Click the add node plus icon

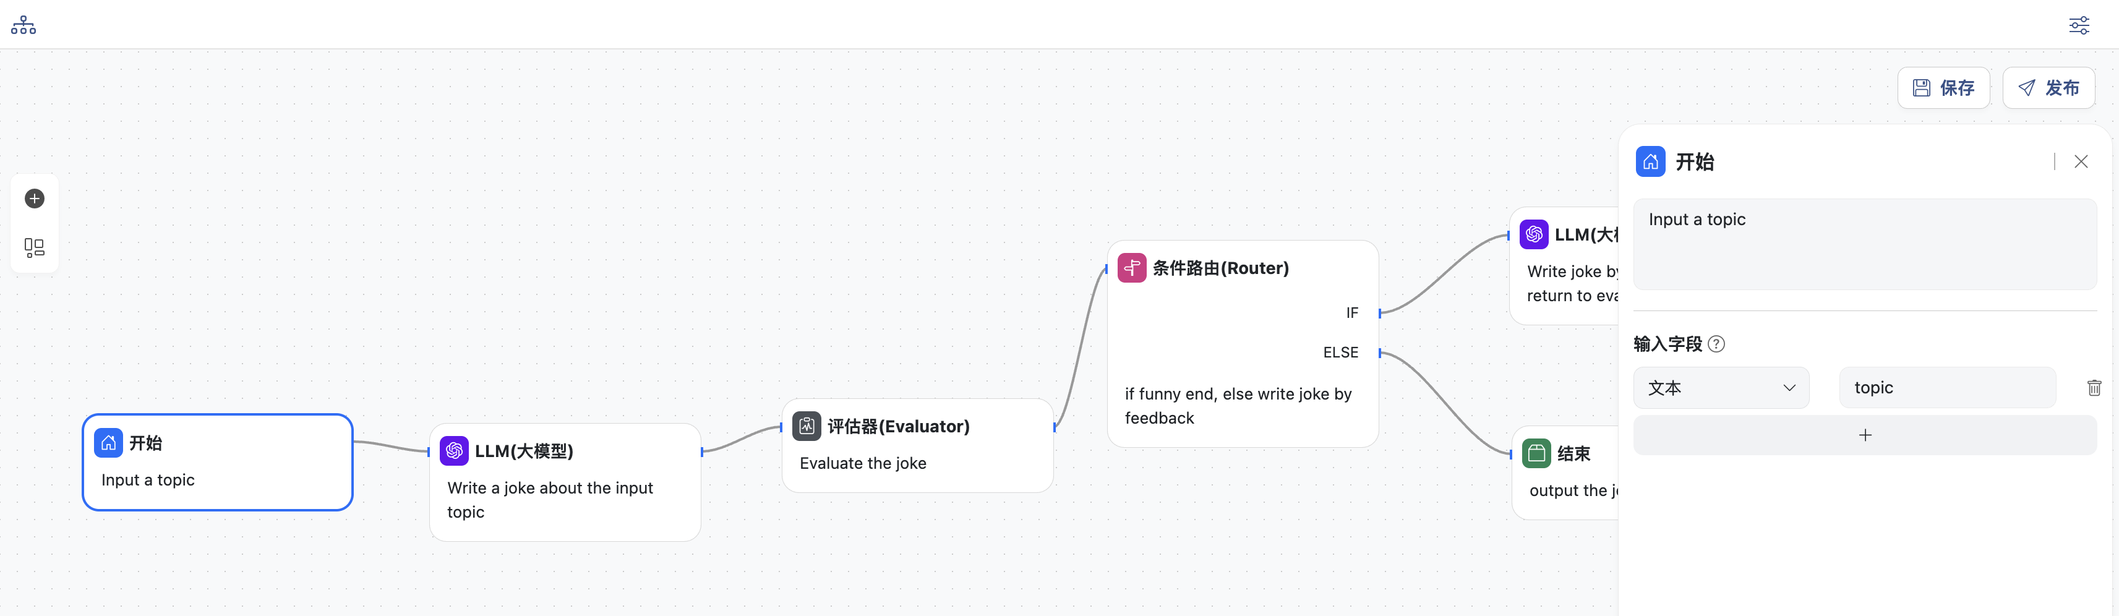35,198
